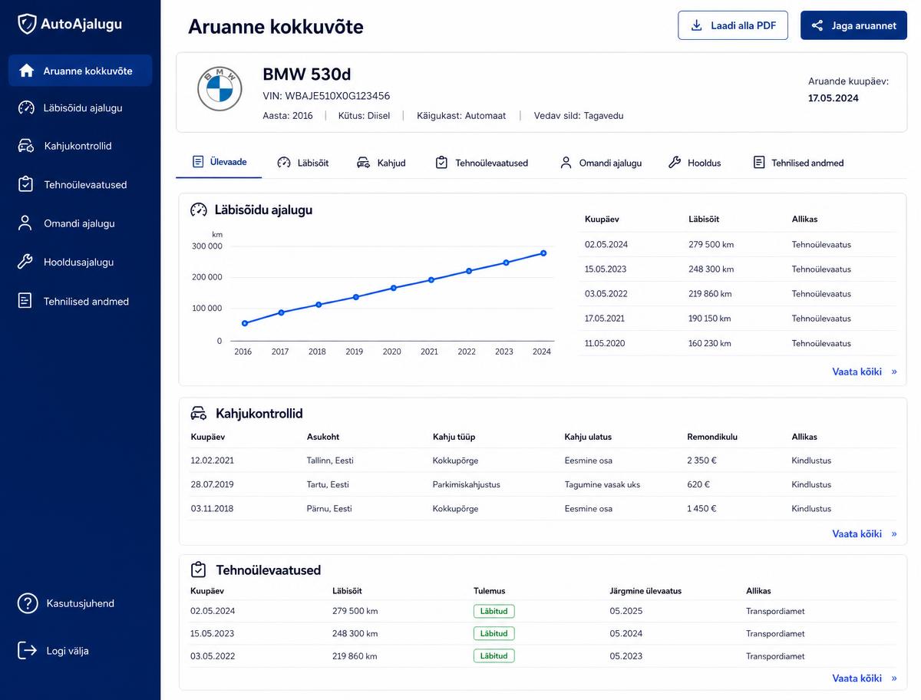
Task: Click the person icon beside Omandi ajalugu in sidebar
Action: 25,223
